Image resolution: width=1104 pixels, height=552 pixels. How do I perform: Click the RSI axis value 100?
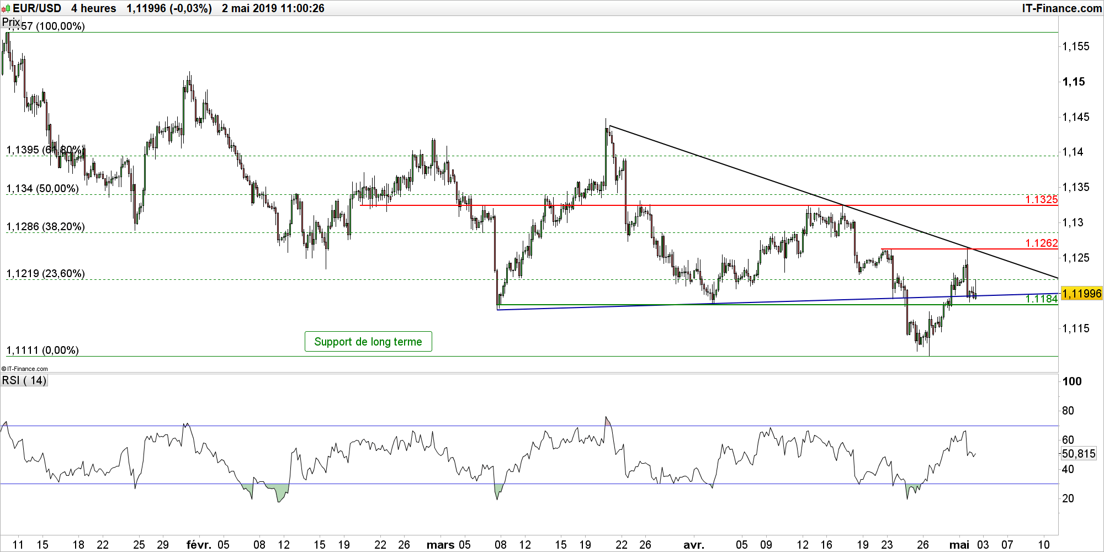tap(1072, 381)
